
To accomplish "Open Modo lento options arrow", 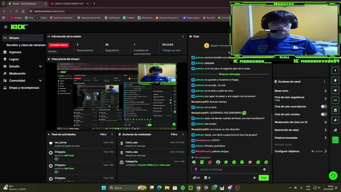I will [x=326, y=91].
